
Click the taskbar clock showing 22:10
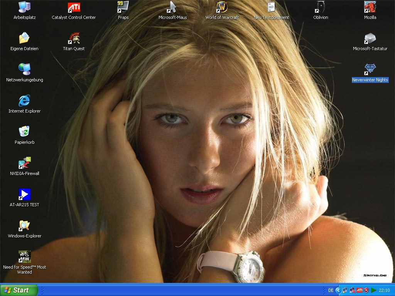click(x=384, y=290)
